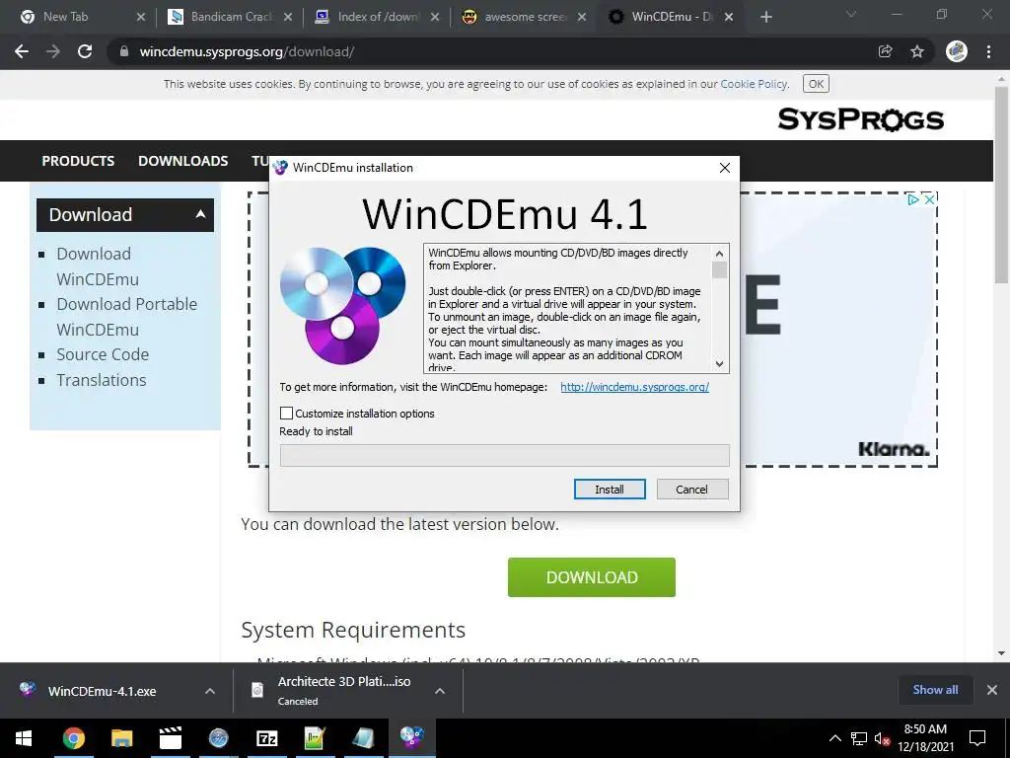Open Chrome three-dot menu
Viewport: 1010px width, 758px height.
988,51
